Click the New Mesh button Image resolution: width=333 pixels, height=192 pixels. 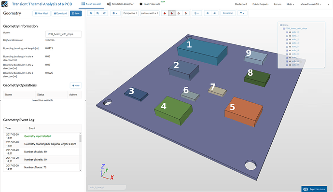coord(42,14)
